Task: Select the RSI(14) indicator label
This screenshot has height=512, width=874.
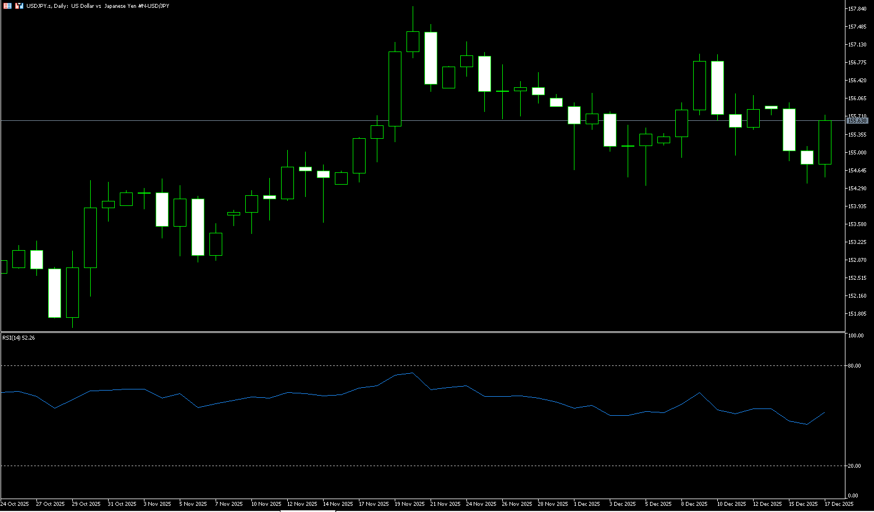Action: click(x=18, y=338)
